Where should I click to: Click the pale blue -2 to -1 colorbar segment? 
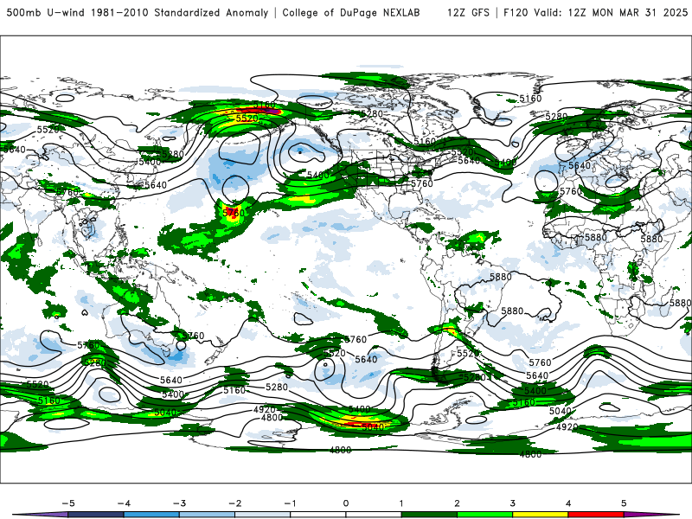click(x=263, y=515)
